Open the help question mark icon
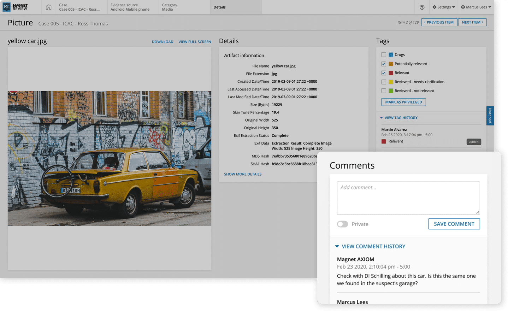The height and width of the screenshot is (311, 508). (422, 7)
